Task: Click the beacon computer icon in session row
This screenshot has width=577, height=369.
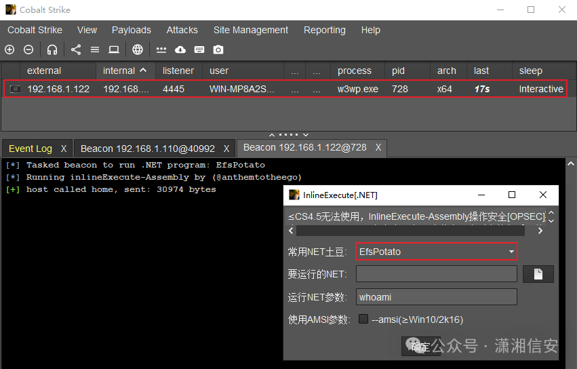Action: [x=15, y=89]
